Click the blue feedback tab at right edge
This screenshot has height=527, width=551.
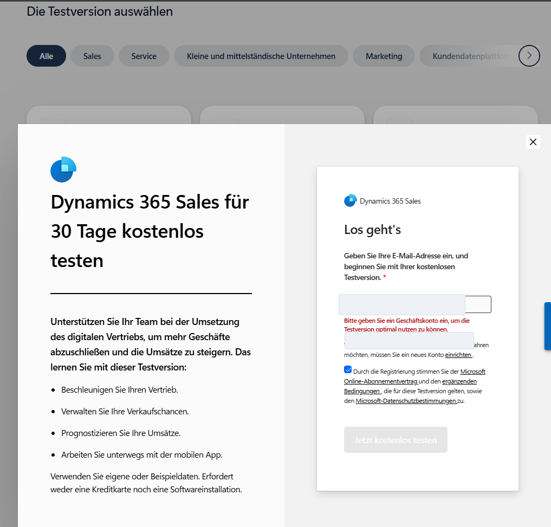pyautogui.click(x=548, y=326)
